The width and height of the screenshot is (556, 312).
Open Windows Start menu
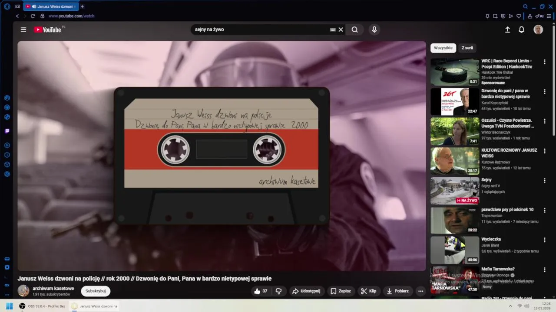(x=9, y=306)
